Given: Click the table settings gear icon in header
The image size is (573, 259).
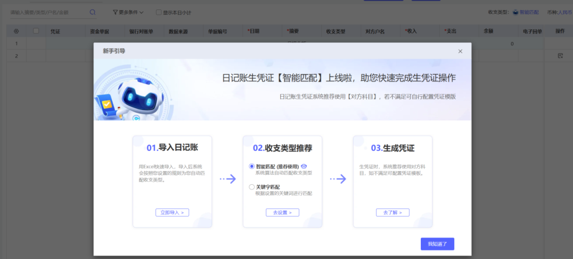Looking at the screenshot, I should coord(16,31).
